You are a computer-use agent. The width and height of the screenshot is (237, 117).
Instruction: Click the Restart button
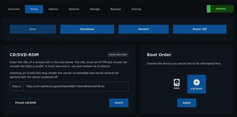coord(143,29)
